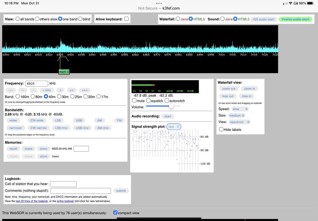
Task: Tune up with the +++ button
Action: [85, 90]
